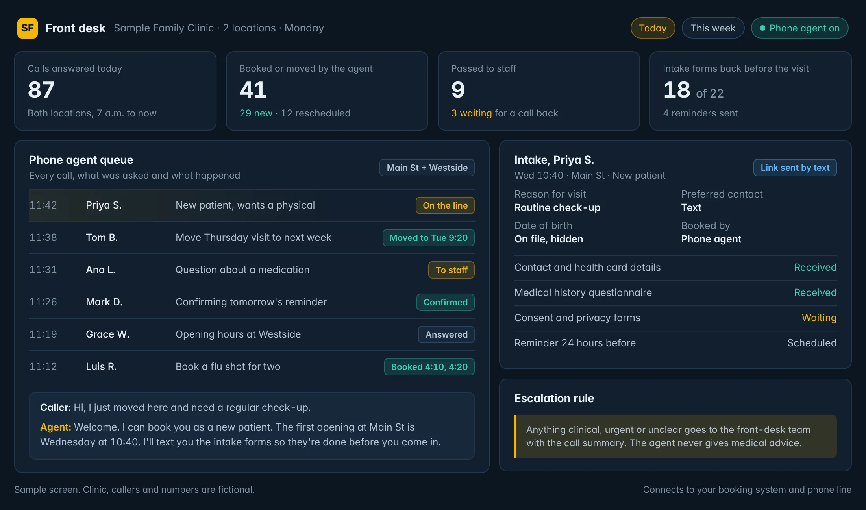This screenshot has height=510, width=866.
Task: Click the Confirmed status badge
Action: tap(446, 302)
